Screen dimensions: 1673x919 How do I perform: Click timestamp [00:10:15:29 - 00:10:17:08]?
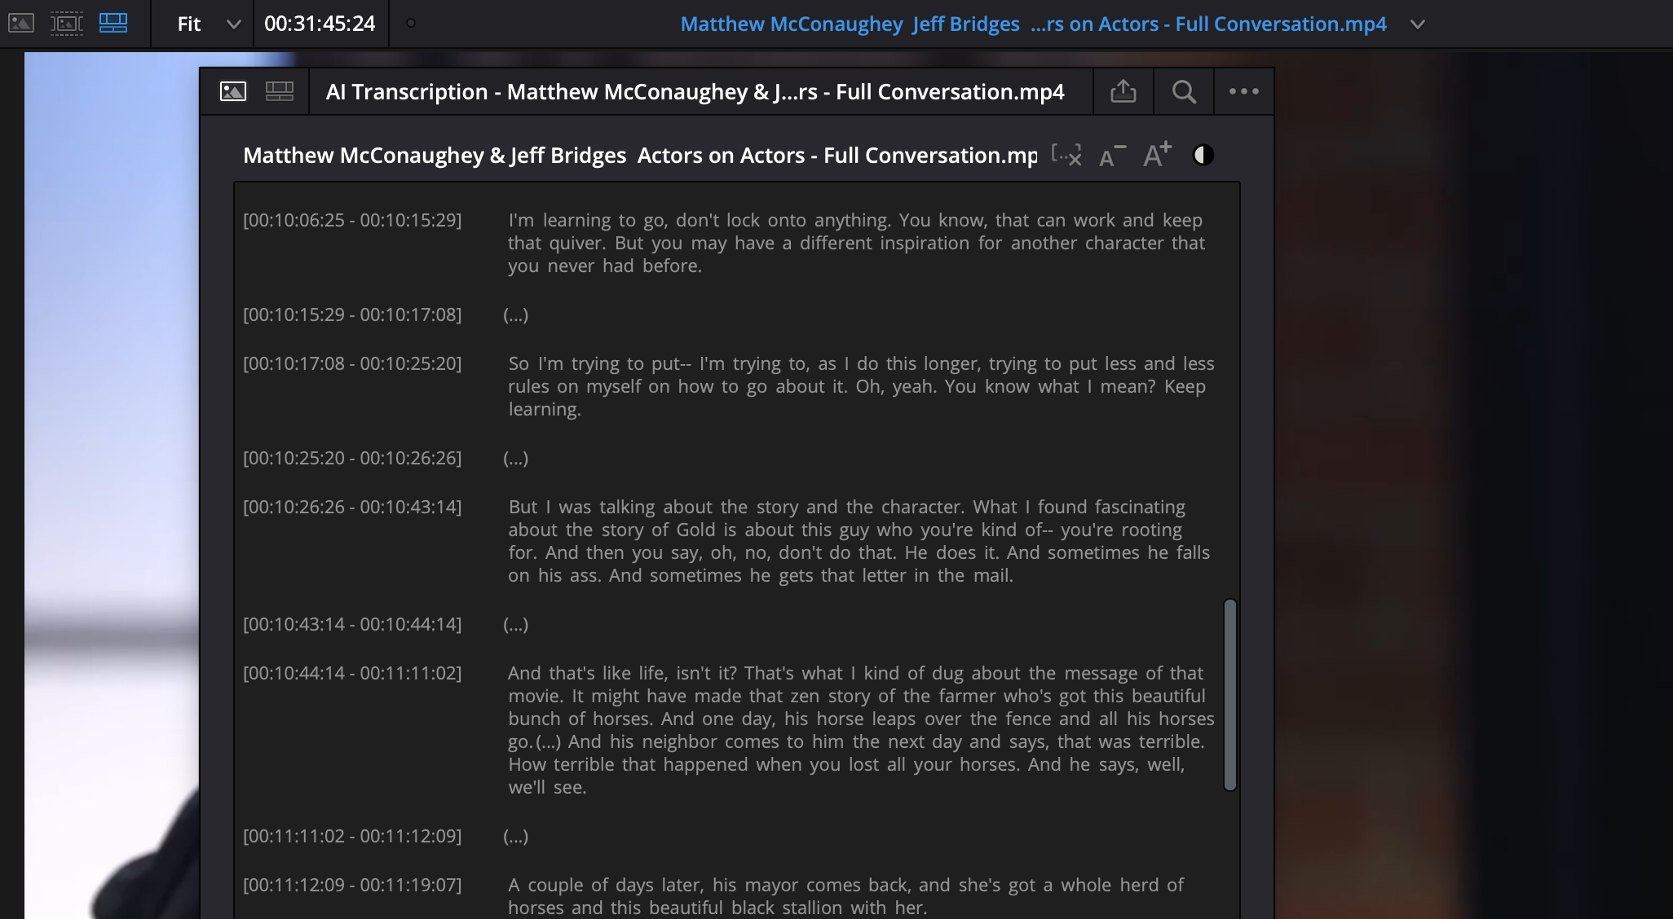[x=352, y=314]
